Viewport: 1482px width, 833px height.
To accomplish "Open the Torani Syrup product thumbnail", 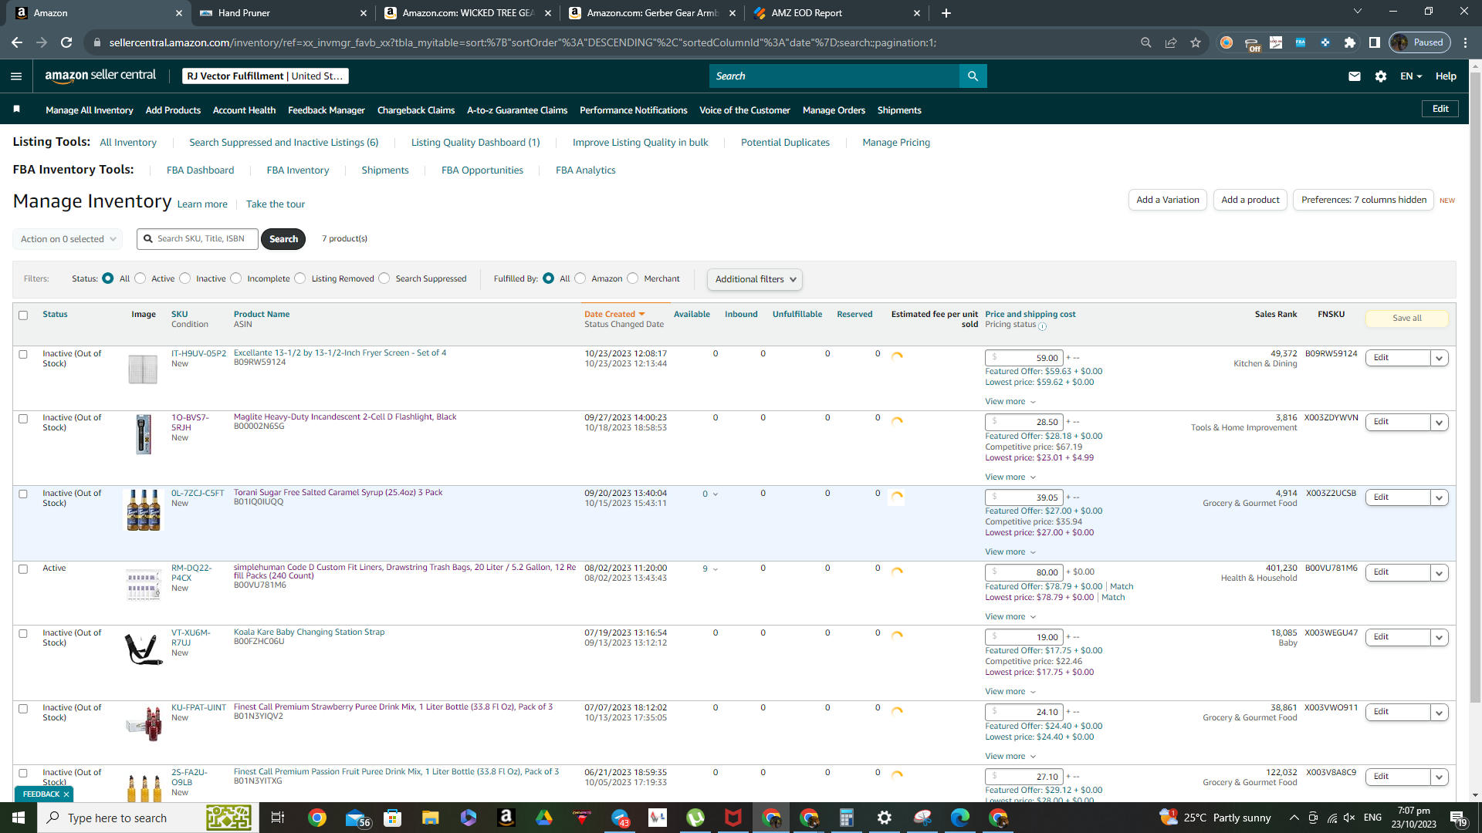I will tap(144, 510).
